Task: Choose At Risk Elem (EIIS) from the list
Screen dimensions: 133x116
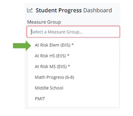Action: (x=73, y=45)
